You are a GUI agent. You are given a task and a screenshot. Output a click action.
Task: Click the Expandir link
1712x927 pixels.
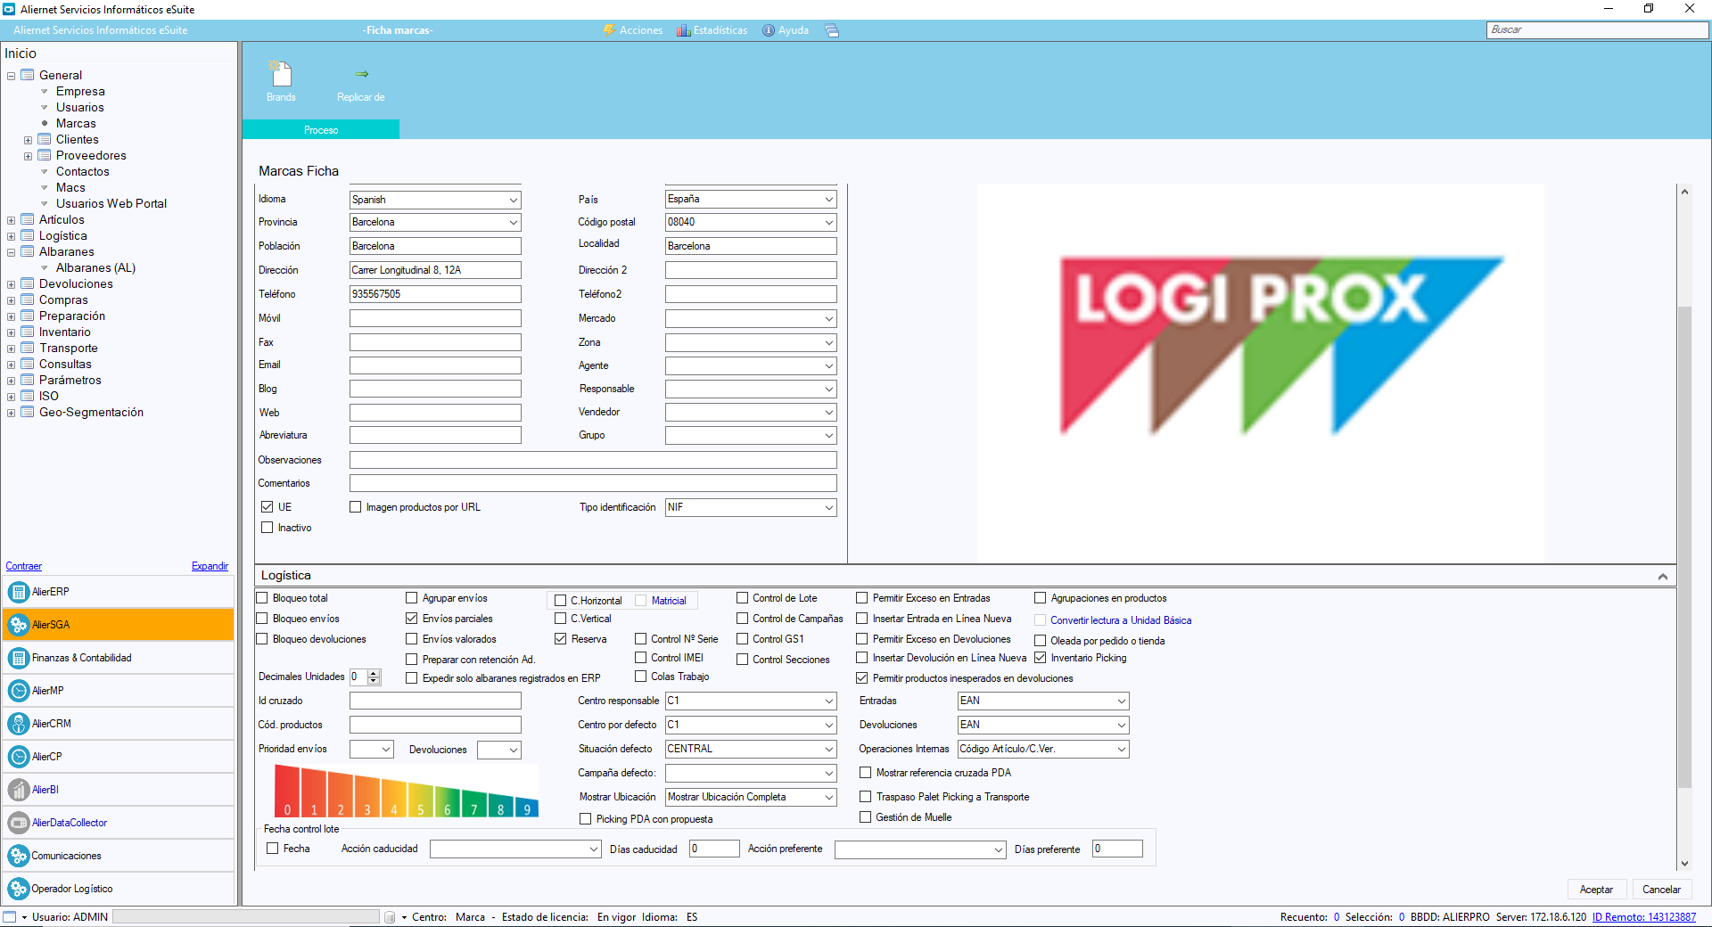tap(210, 566)
